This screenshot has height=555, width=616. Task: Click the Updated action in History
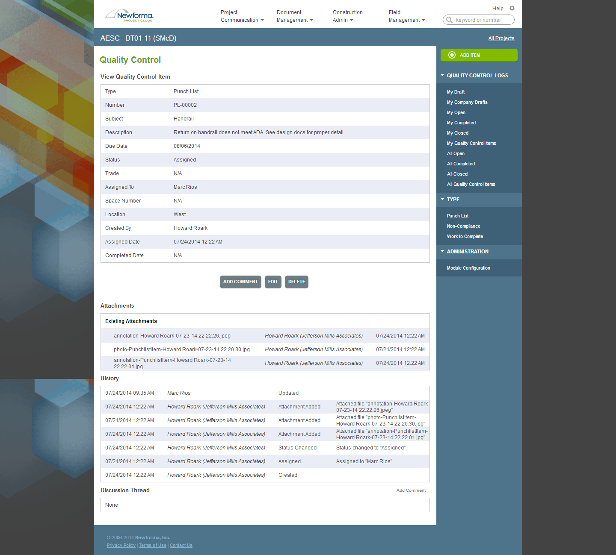click(x=288, y=393)
